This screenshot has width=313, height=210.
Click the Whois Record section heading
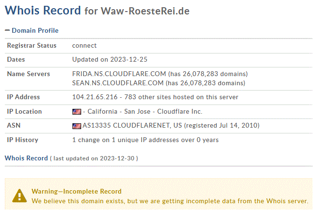coord(27,158)
